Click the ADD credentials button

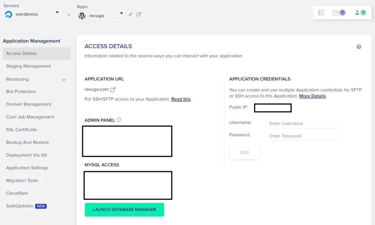(x=244, y=152)
